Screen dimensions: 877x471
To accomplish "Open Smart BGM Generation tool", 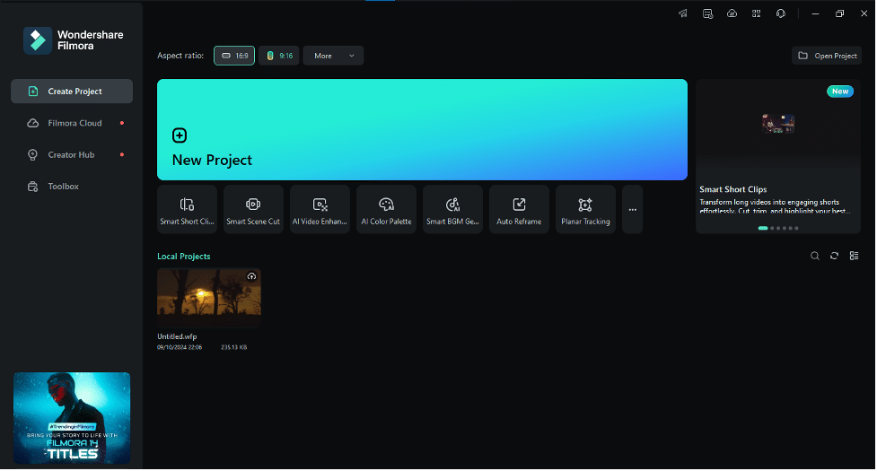I will [x=453, y=210].
